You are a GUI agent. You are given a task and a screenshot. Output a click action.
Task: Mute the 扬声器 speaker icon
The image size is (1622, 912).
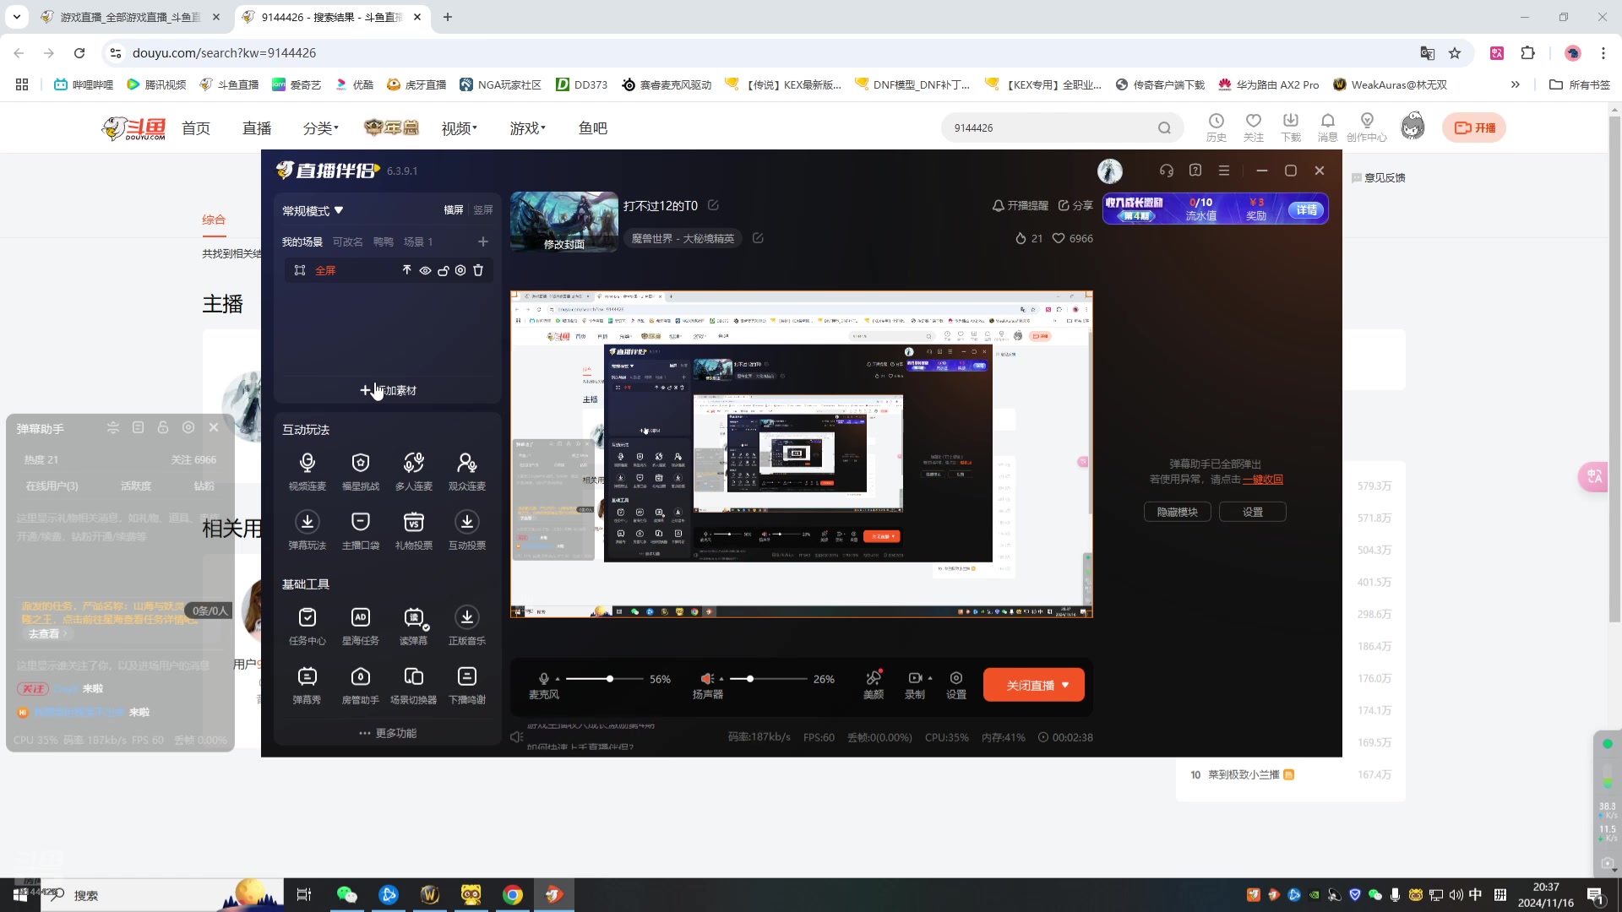tap(707, 679)
